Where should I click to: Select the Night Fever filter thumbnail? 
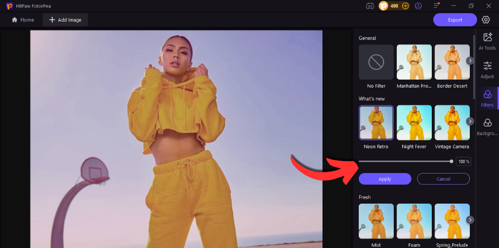pyautogui.click(x=414, y=123)
